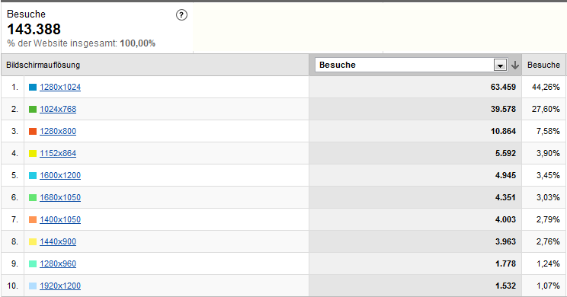The width and height of the screenshot is (567, 297).
Task: Open the 1152x864 resolution link
Action: click(x=58, y=153)
